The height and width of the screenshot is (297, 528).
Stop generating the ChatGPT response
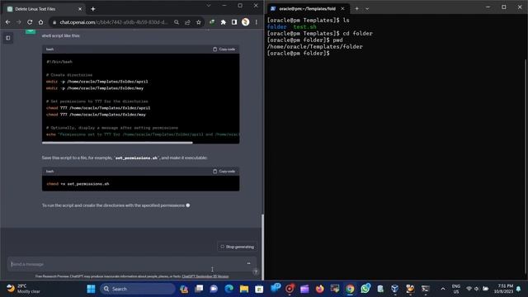click(x=238, y=247)
